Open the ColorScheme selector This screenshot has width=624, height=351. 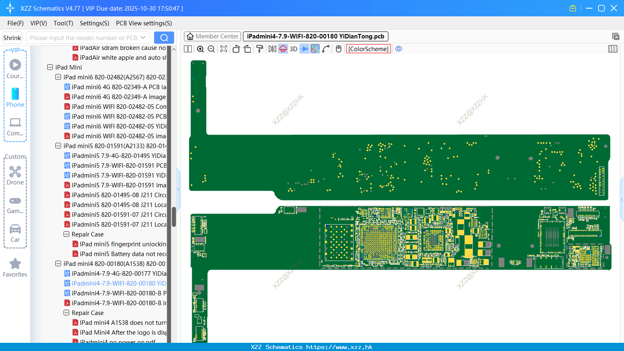[368, 49]
